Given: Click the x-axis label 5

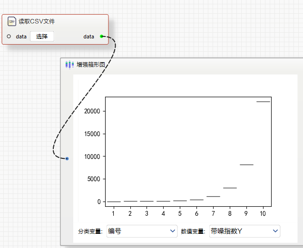Looking at the screenshot, I should coord(180,213).
